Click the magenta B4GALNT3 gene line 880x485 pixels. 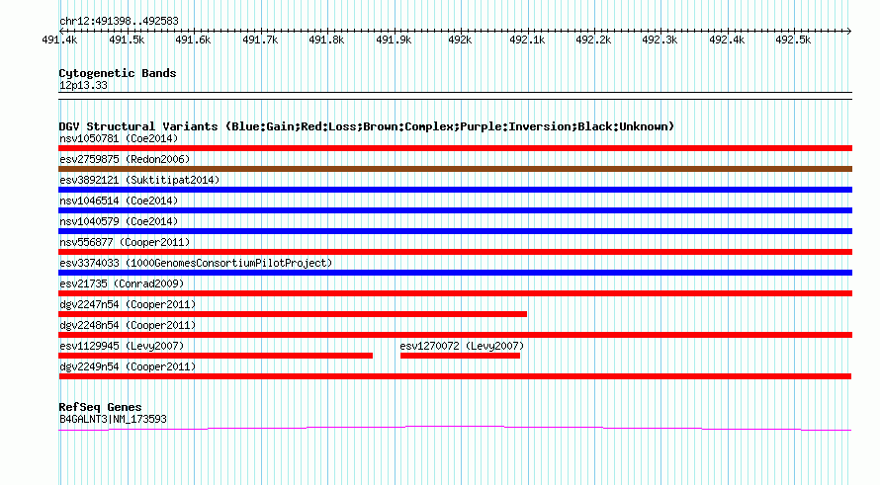coord(455,429)
